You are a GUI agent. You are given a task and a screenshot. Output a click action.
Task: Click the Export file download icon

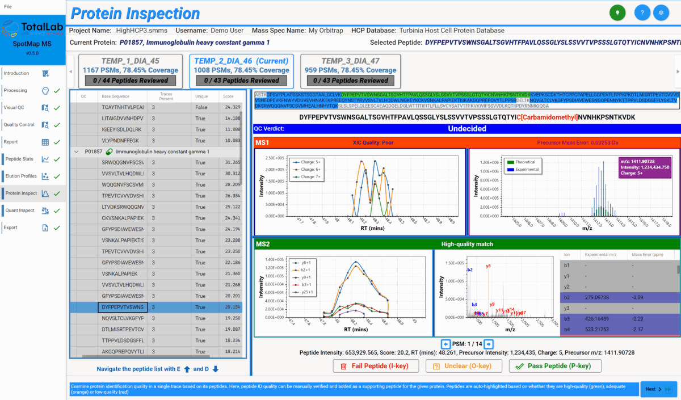point(45,228)
